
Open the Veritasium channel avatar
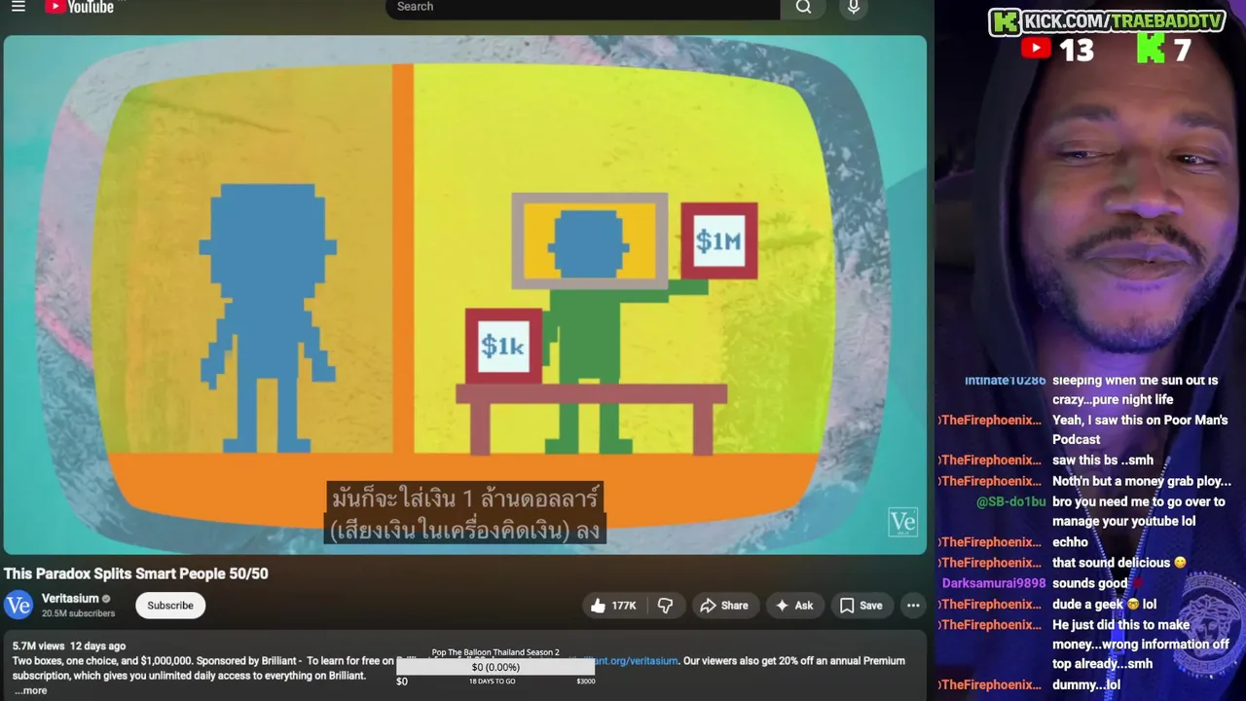18,605
